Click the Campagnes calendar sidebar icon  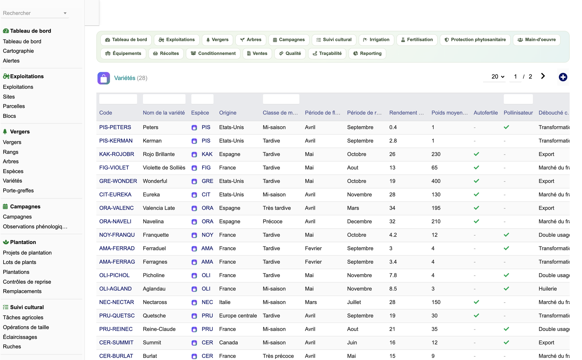click(x=5, y=206)
